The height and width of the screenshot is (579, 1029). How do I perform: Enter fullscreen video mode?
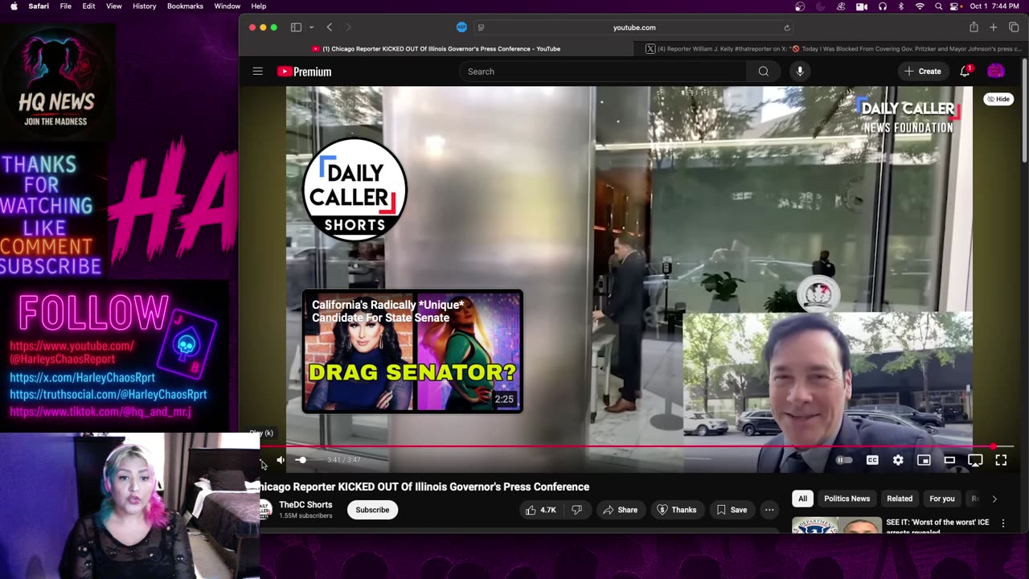pos(1001,460)
